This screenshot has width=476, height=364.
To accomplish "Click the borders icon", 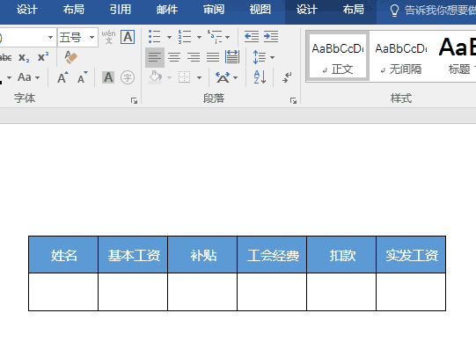I will click(184, 77).
